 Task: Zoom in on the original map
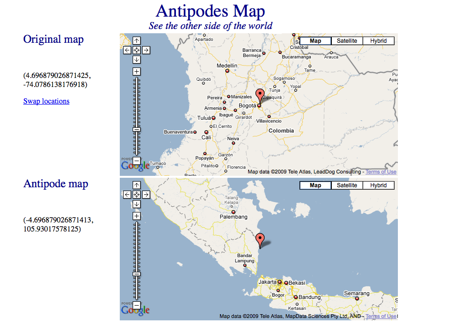(x=136, y=71)
